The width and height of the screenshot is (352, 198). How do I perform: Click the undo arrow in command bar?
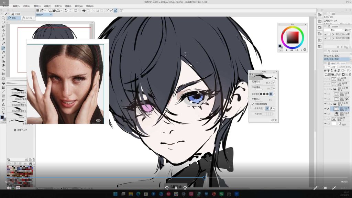click(x=66, y=11)
